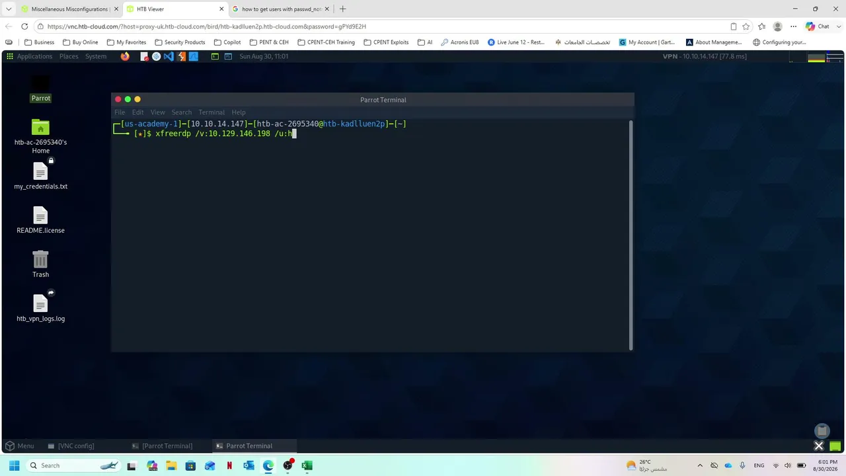846x476 pixels.
Task: Click the Edge address bar URL
Action: coord(206,26)
